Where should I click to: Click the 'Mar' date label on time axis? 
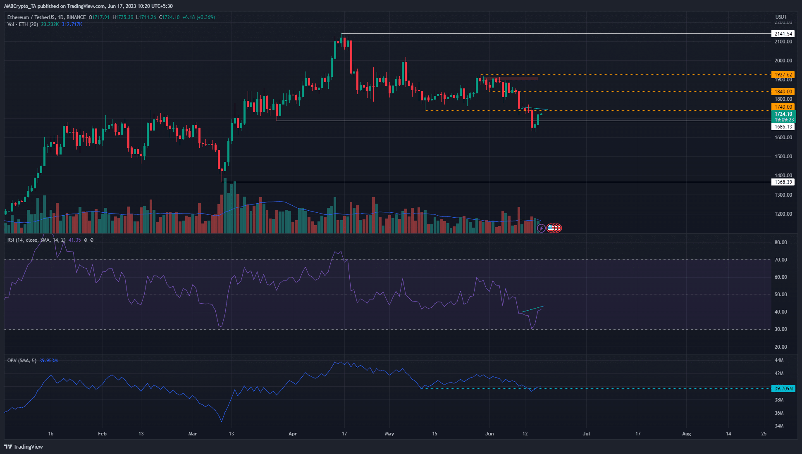coord(193,434)
